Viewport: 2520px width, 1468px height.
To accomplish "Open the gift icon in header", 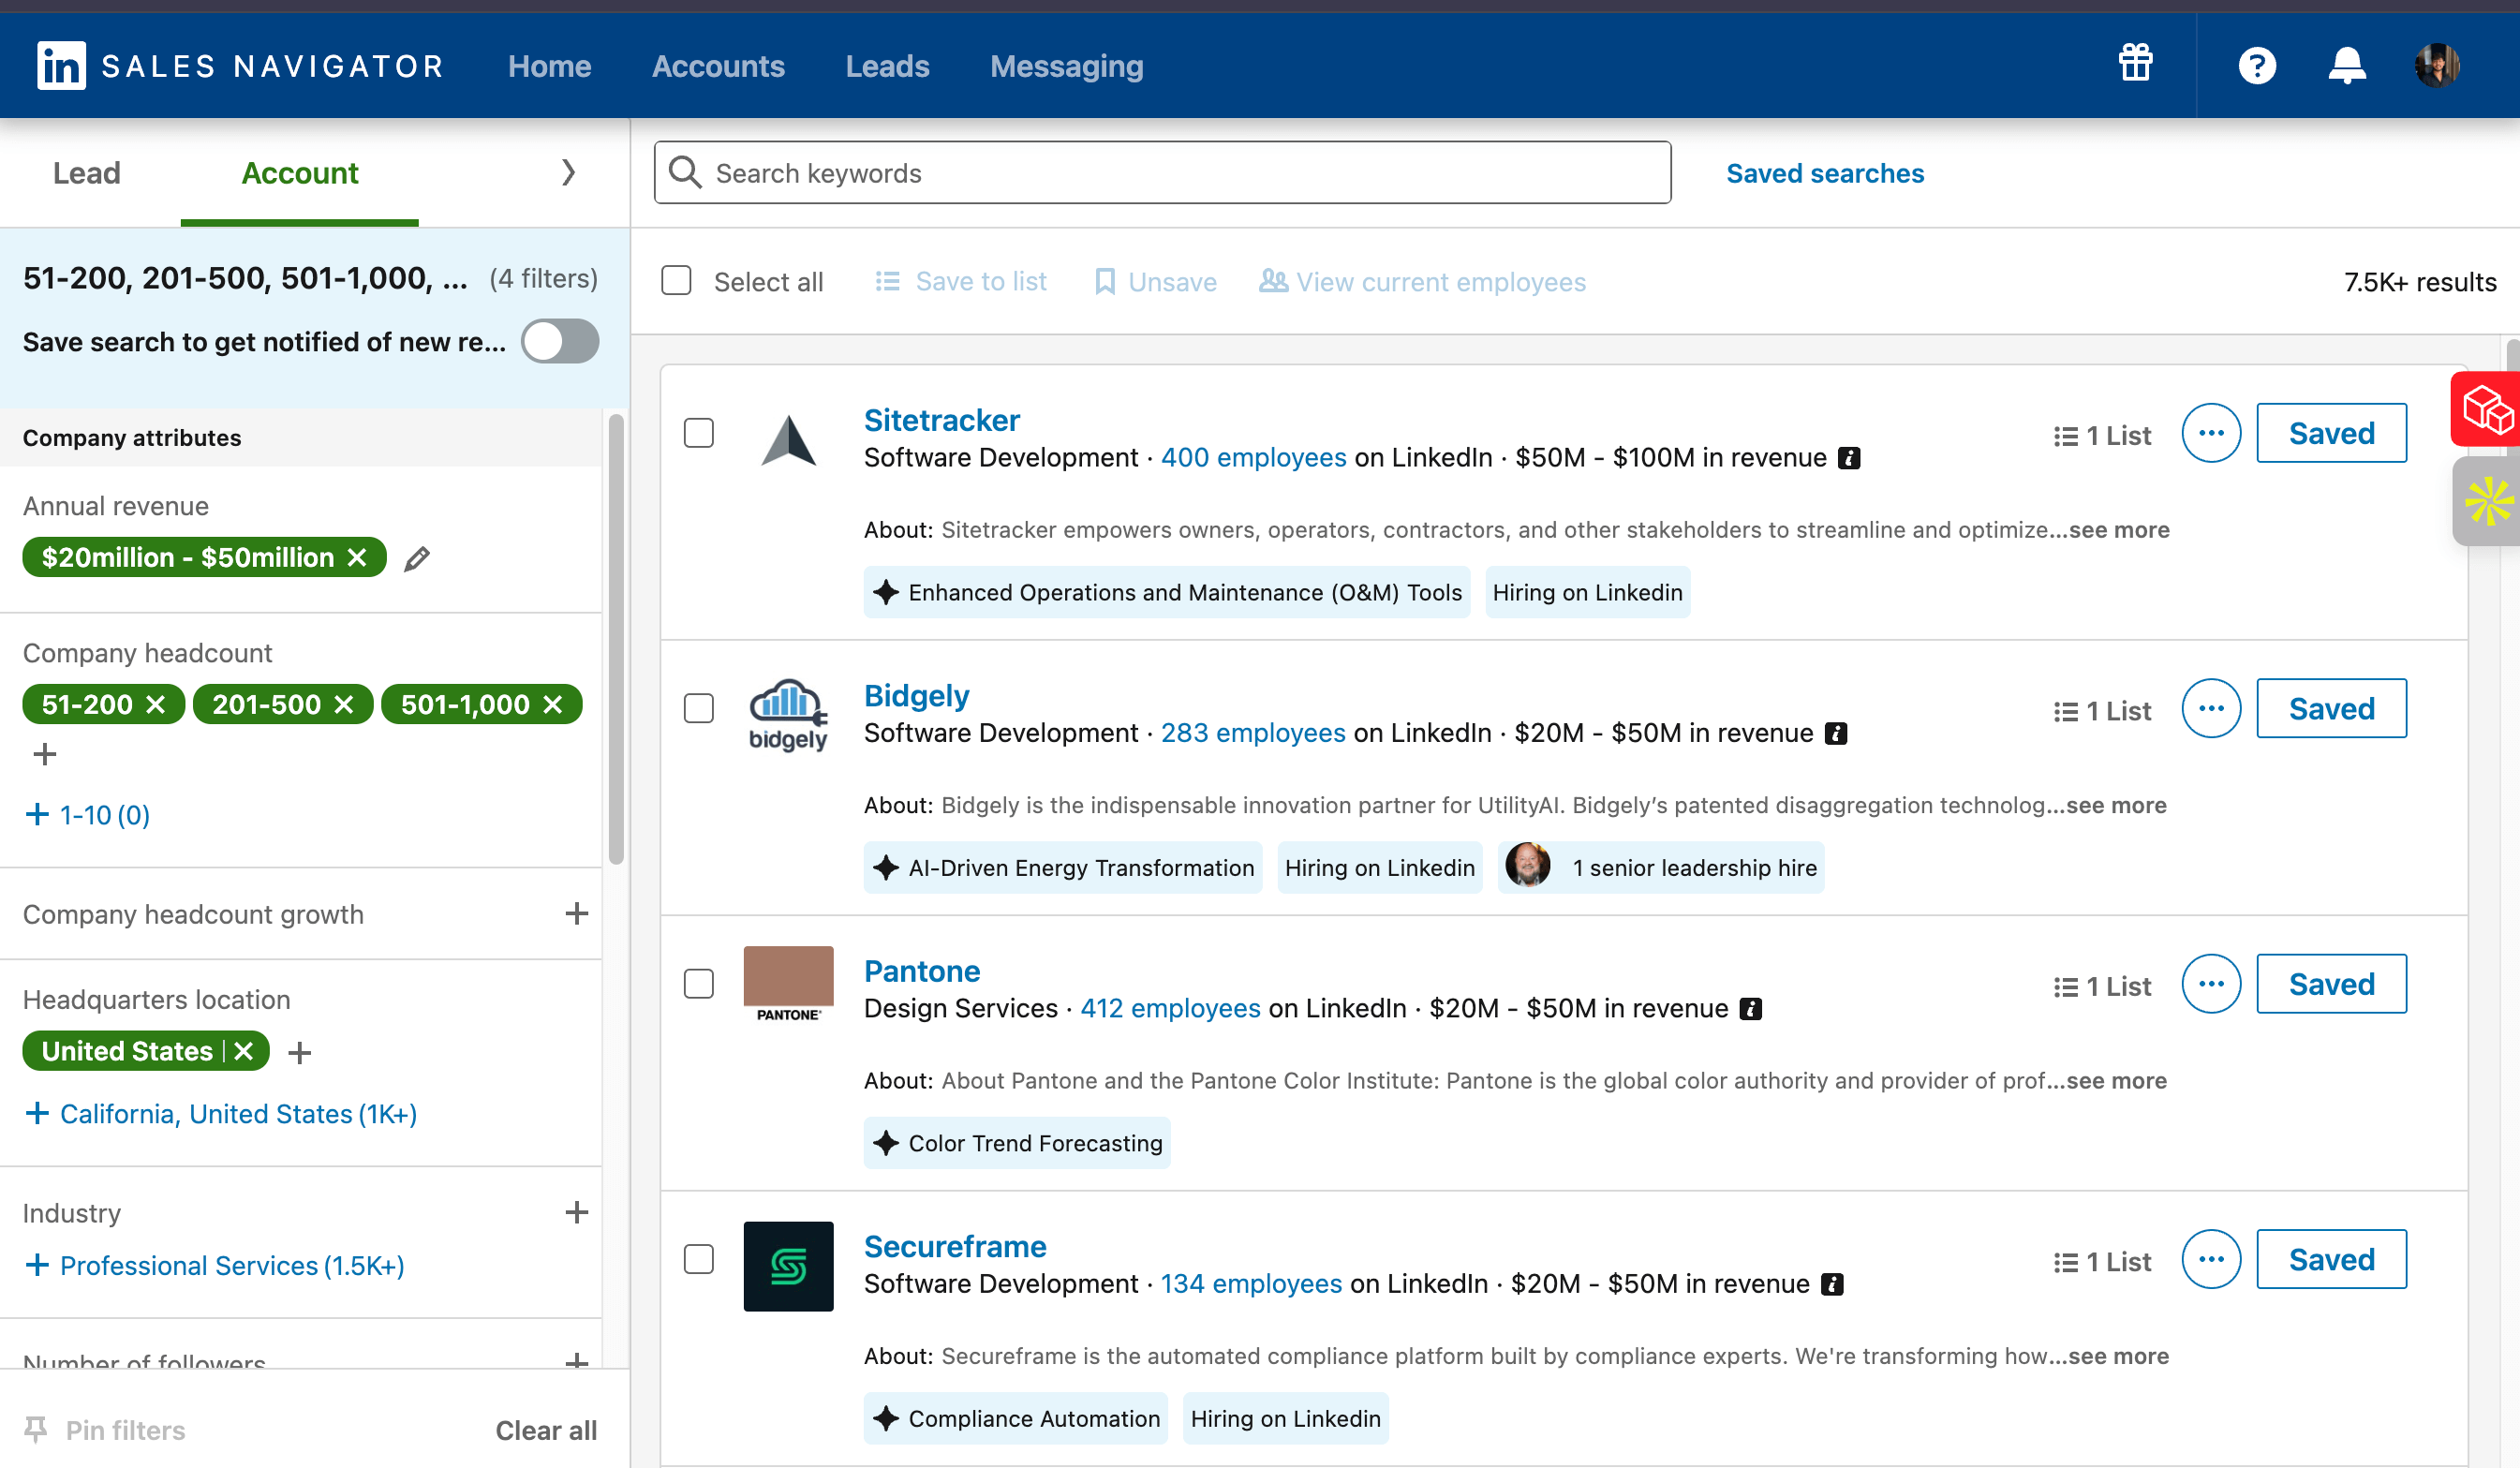I will [x=2135, y=63].
